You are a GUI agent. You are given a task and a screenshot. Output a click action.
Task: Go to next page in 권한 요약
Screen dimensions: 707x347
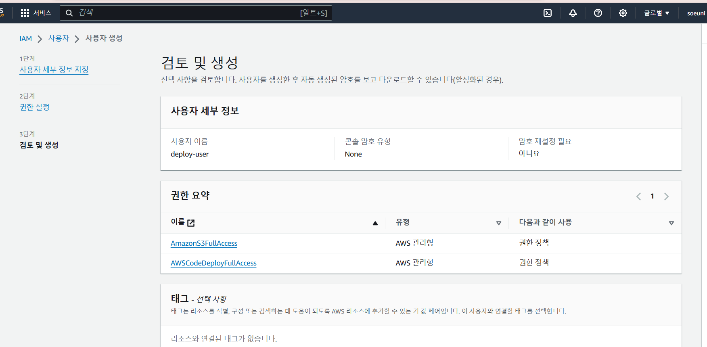coord(666,196)
